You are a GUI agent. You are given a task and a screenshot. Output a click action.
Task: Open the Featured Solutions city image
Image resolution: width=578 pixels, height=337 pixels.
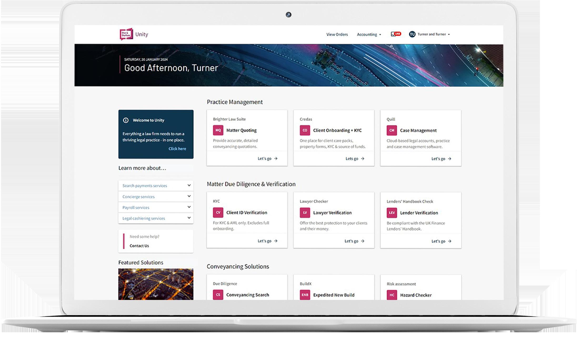pos(156,284)
